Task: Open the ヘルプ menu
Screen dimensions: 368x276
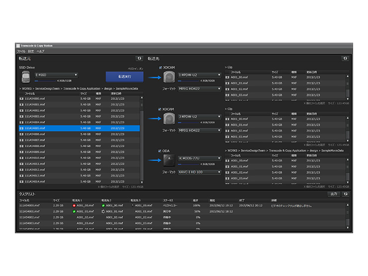Action: click(40, 51)
